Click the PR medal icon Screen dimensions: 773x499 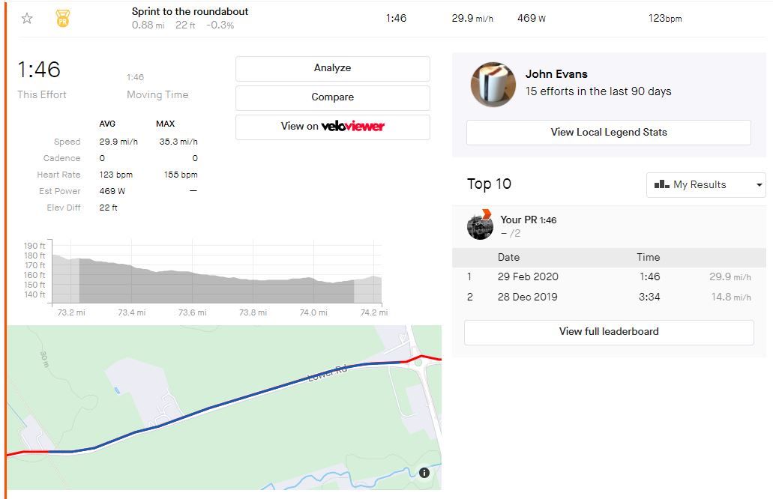(x=63, y=19)
